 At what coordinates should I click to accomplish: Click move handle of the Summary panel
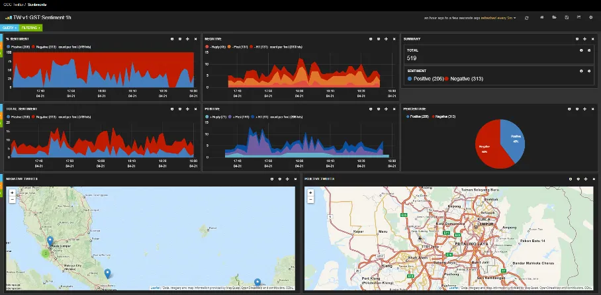584,39
